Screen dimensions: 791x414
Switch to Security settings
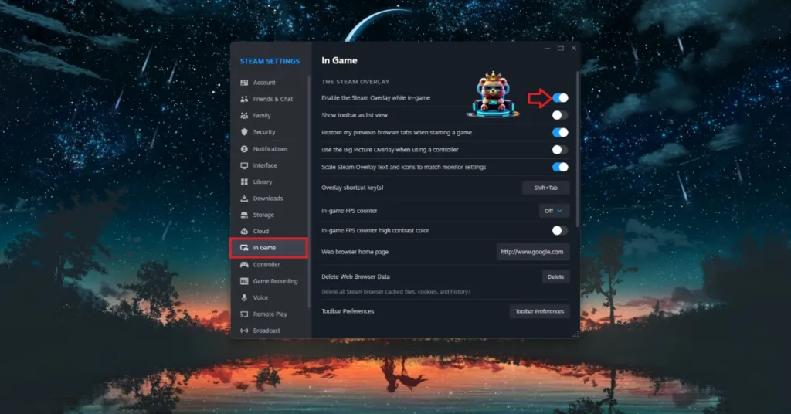click(x=264, y=132)
